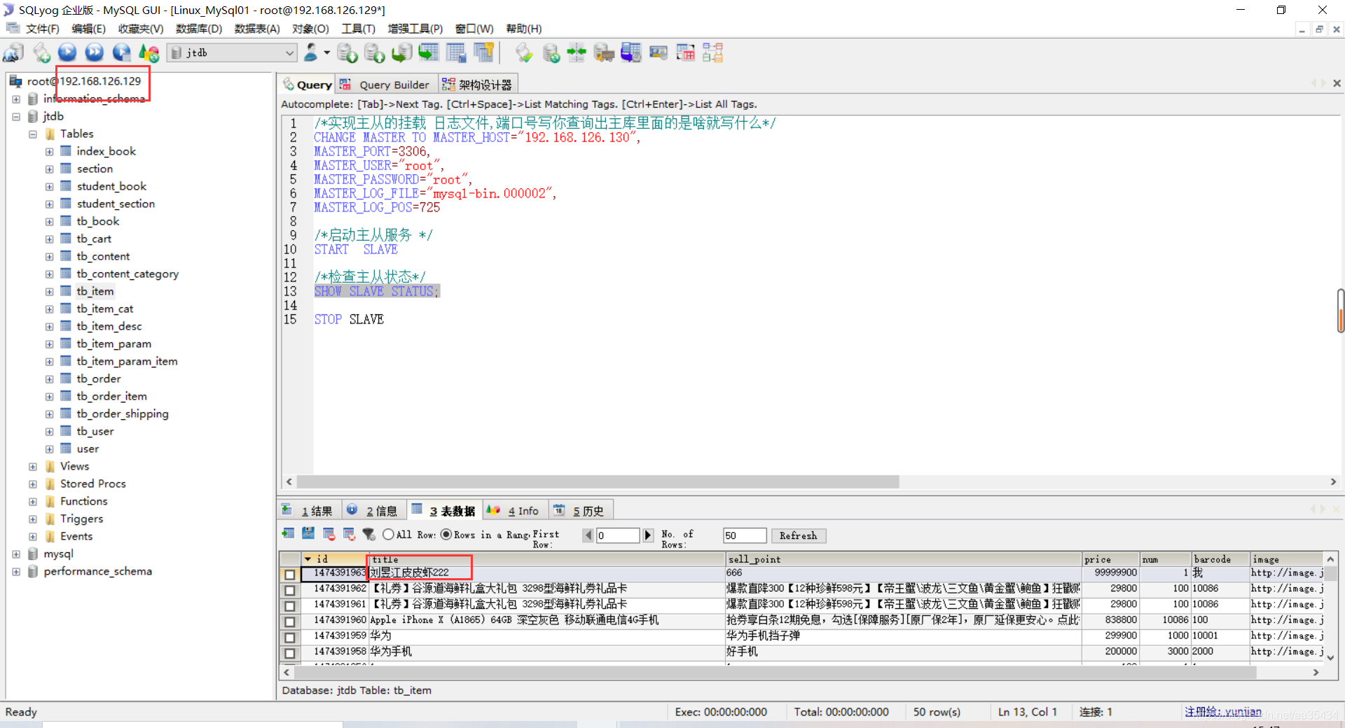1345x728 pixels.
Task: Click the filter funnel icon in data toolbar
Action: tap(369, 534)
